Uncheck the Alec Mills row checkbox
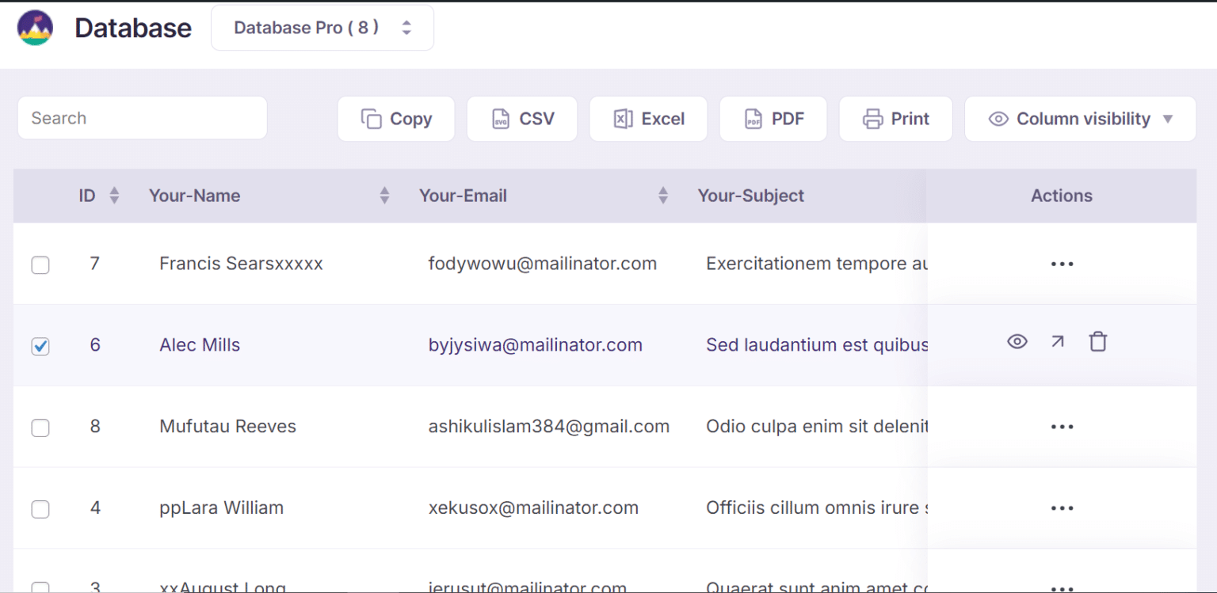Screen dimensions: 1217x593 pyautogui.click(x=40, y=346)
